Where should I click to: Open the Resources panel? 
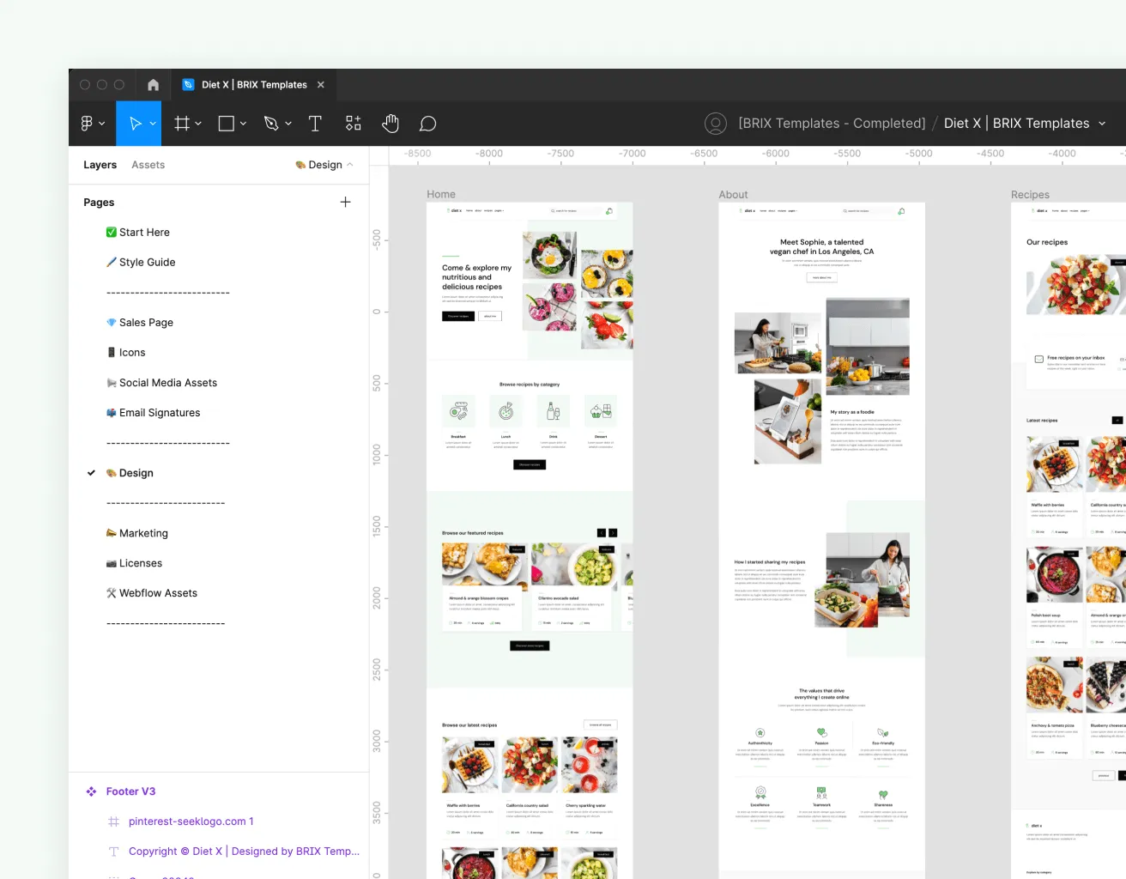(353, 123)
